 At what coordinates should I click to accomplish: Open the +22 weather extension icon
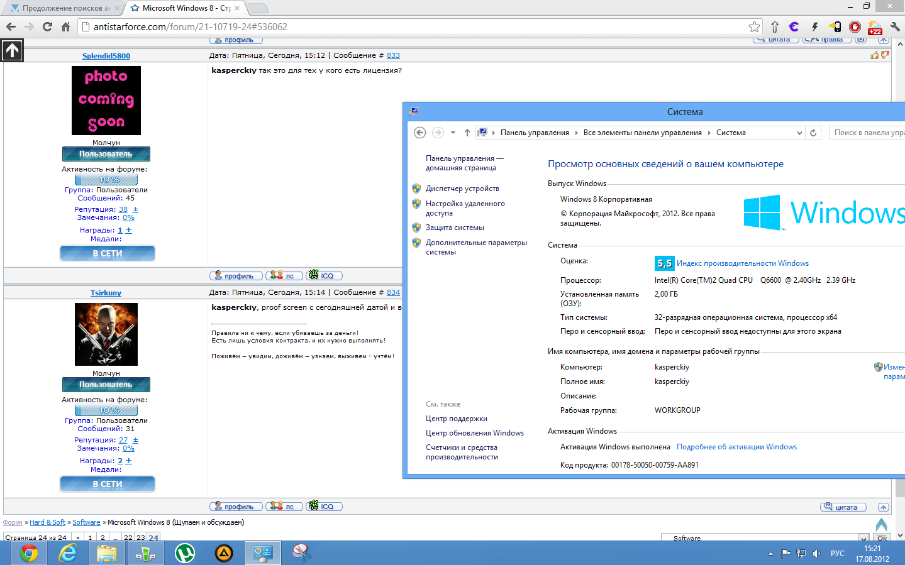(875, 27)
